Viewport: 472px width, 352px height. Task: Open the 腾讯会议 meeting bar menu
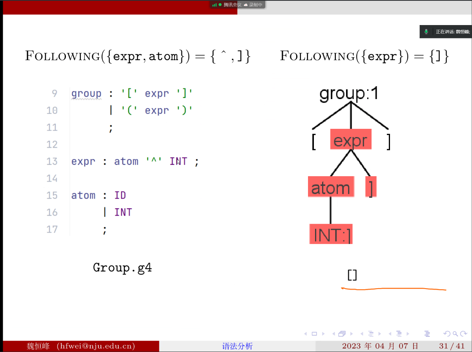click(x=232, y=5)
